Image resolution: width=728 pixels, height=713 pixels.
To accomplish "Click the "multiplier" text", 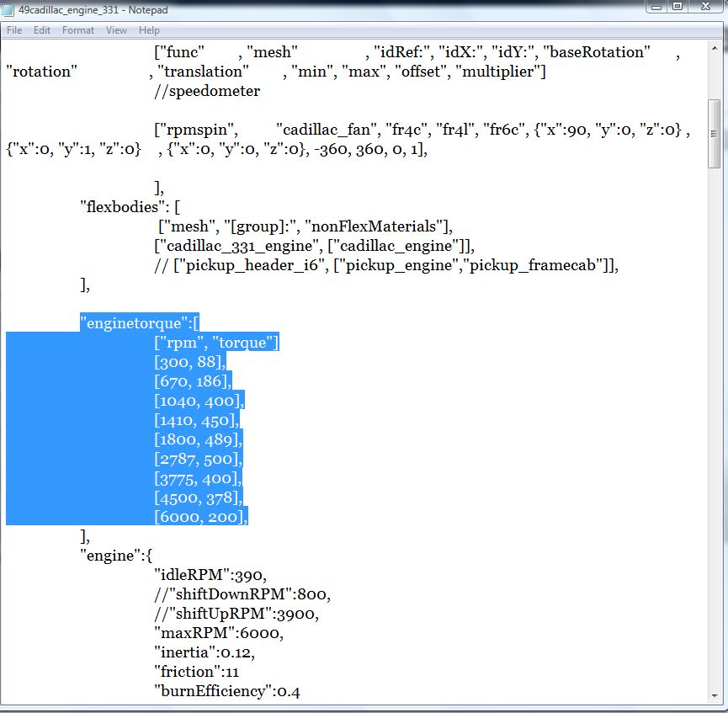I will point(497,71).
